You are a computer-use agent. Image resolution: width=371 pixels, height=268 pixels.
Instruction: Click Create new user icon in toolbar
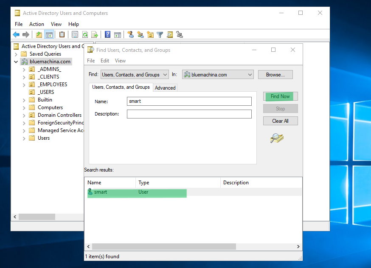(x=130, y=34)
